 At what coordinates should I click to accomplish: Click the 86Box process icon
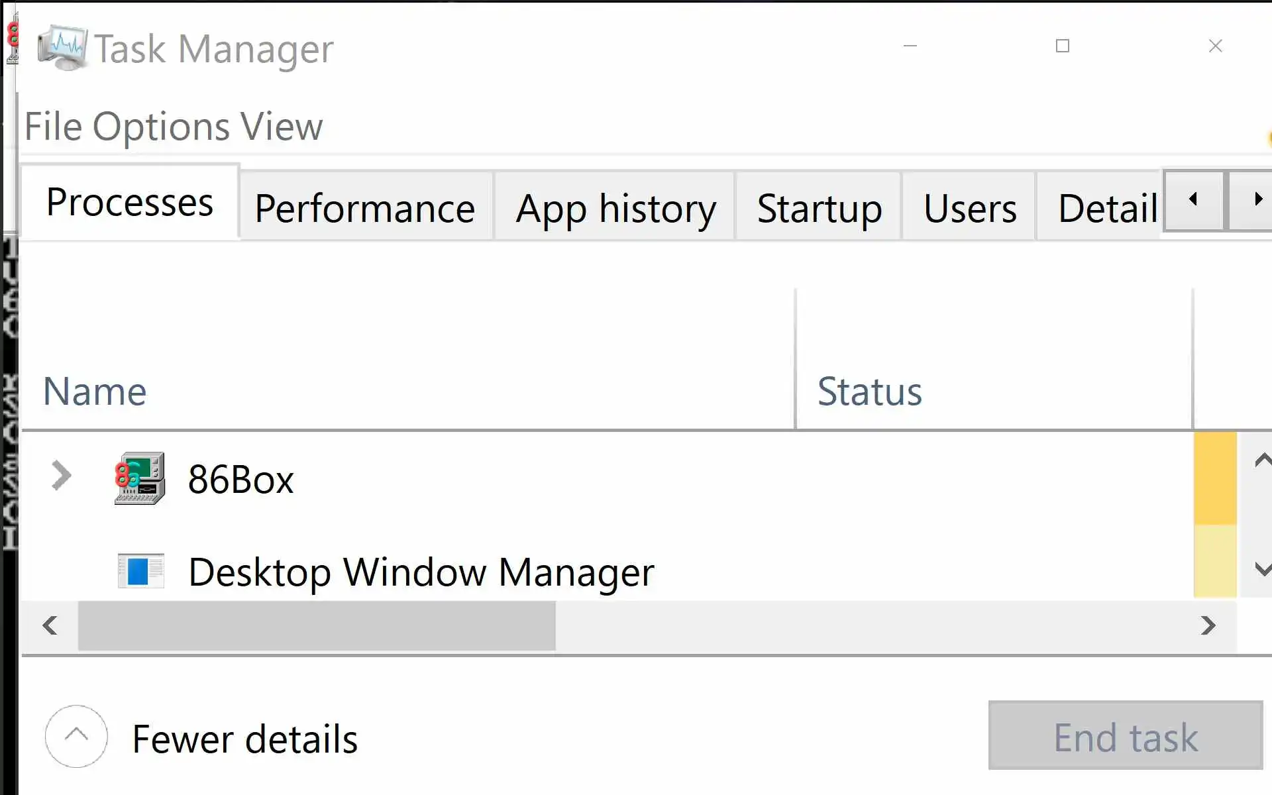click(x=140, y=478)
